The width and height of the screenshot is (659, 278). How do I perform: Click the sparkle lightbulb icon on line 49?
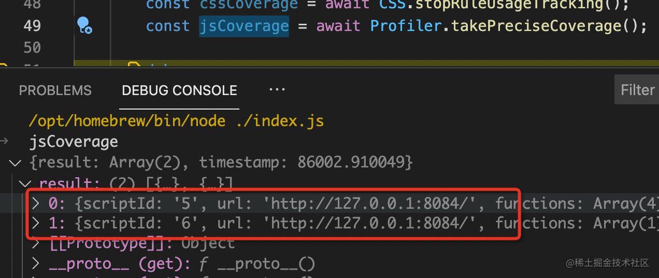(x=84, y=25)
